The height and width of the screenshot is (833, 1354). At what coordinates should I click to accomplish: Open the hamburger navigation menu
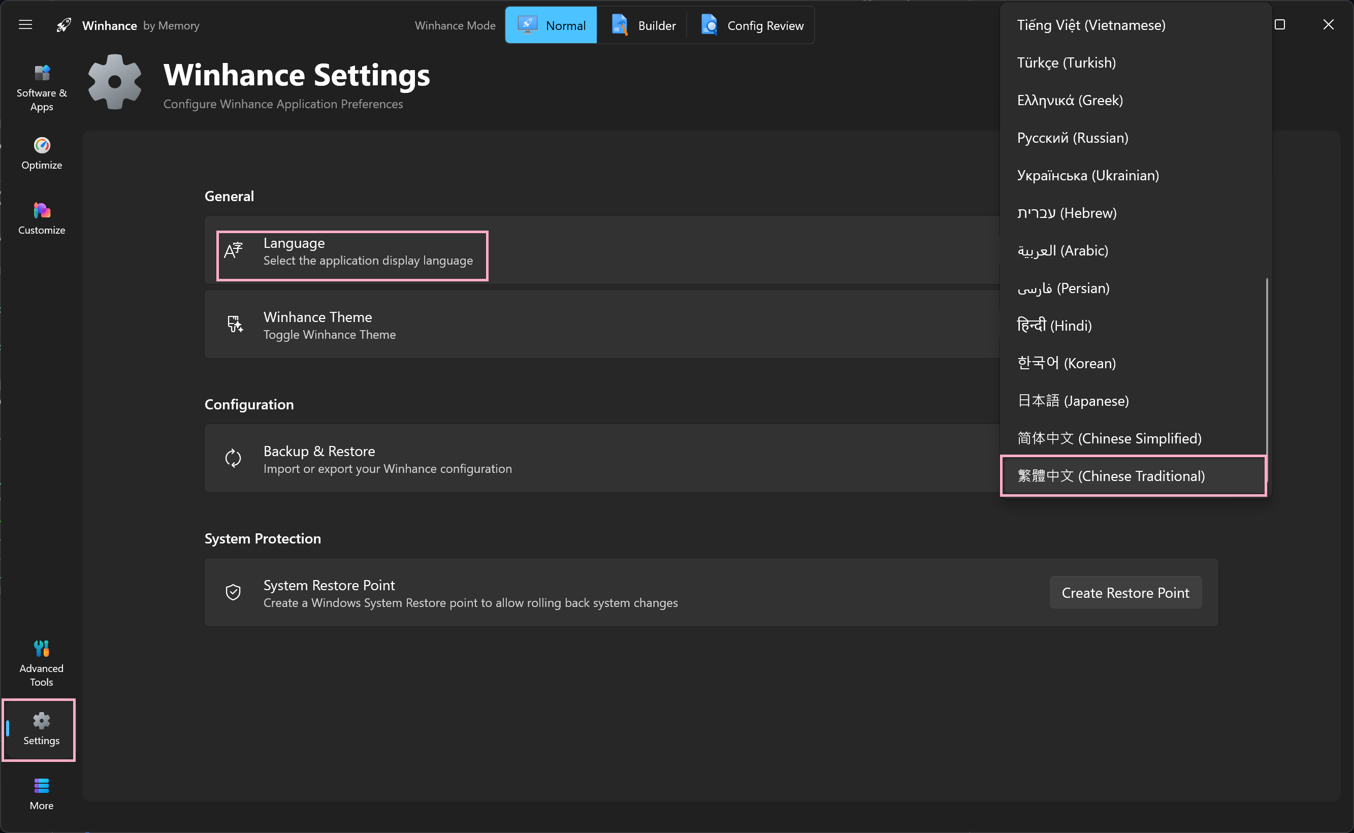coord(25,25)
